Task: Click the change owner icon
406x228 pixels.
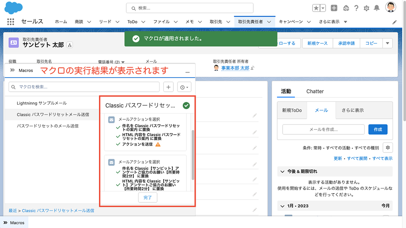Action: click(x=253, y=68)
